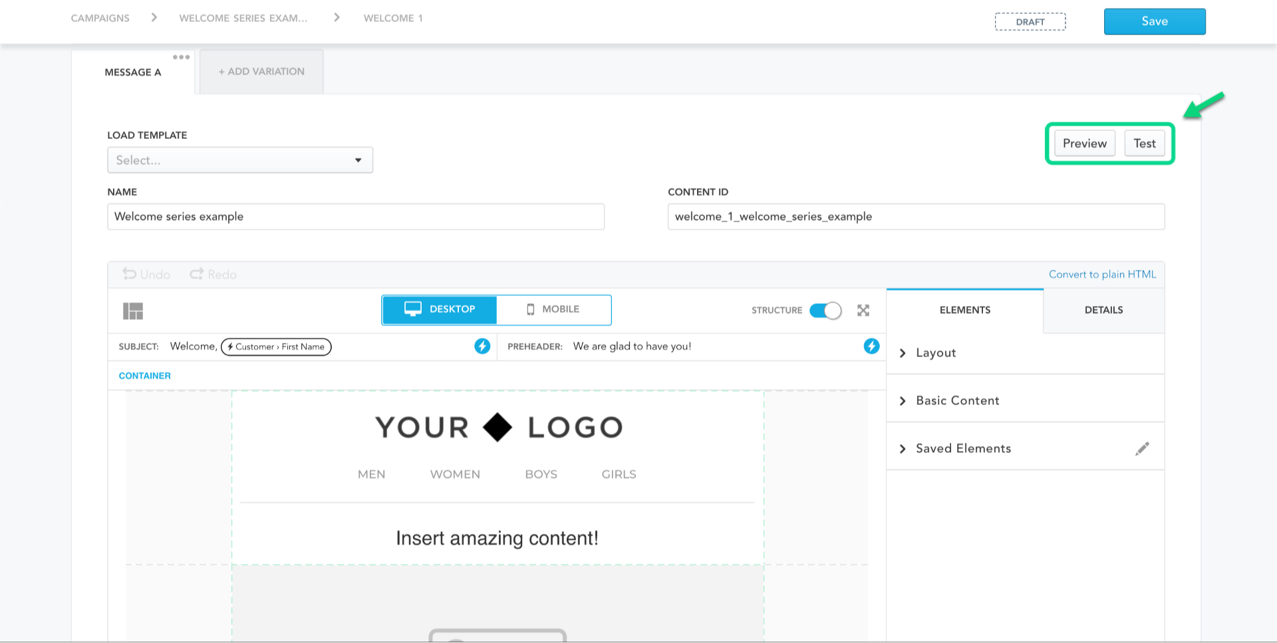Click the Add Variation tab

261,71
